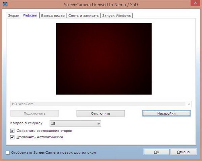Go to the Снять и записать tab

pos(83,16)
